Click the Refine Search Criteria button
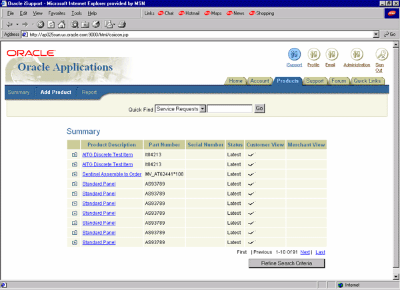The width and height of the screenshot is (400, 290). pos(287,263)
